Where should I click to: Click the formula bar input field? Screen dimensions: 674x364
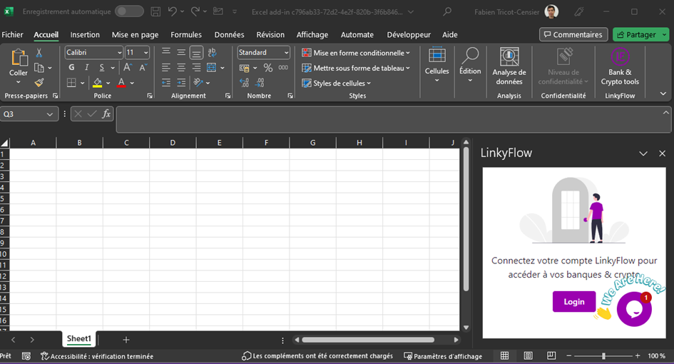click(389, 120)
